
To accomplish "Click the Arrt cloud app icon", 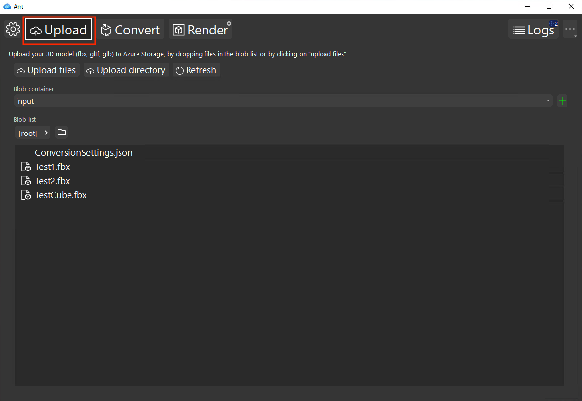I will [7, 7].
